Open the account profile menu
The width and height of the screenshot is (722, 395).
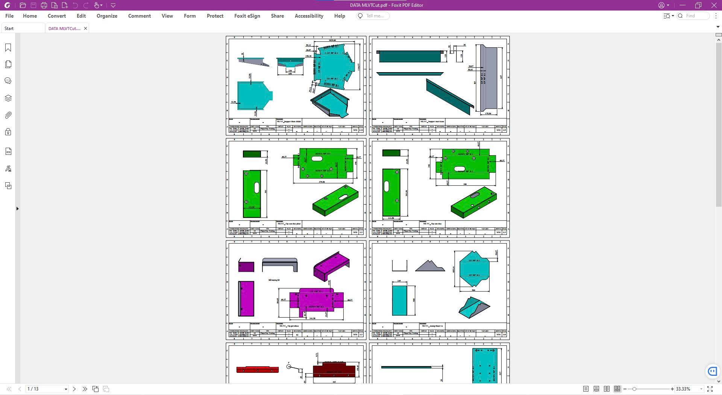pos(664,5)
